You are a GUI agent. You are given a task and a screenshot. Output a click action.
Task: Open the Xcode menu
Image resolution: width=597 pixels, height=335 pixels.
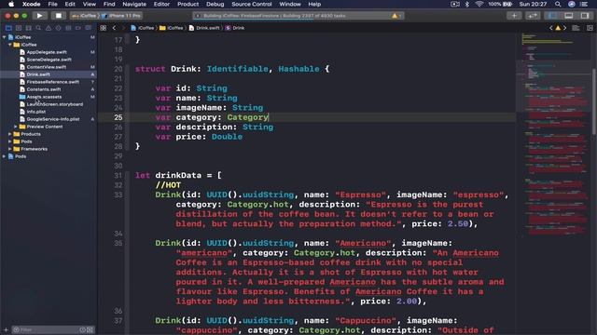pos(31,4)
